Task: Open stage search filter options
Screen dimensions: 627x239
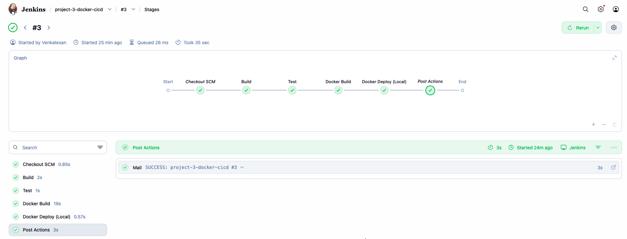Action: (x=100, y=148)
